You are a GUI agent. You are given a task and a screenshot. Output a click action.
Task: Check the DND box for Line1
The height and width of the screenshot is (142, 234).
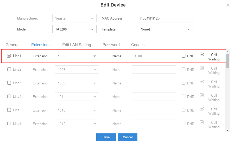pyautogui.click(x=184, y=56)
